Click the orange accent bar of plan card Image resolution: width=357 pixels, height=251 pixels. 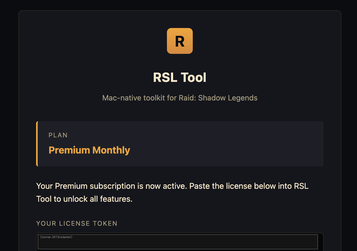click(x=37, y=144)
